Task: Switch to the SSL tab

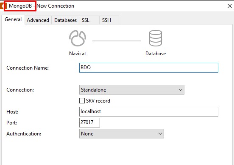Action: [89, 20]
